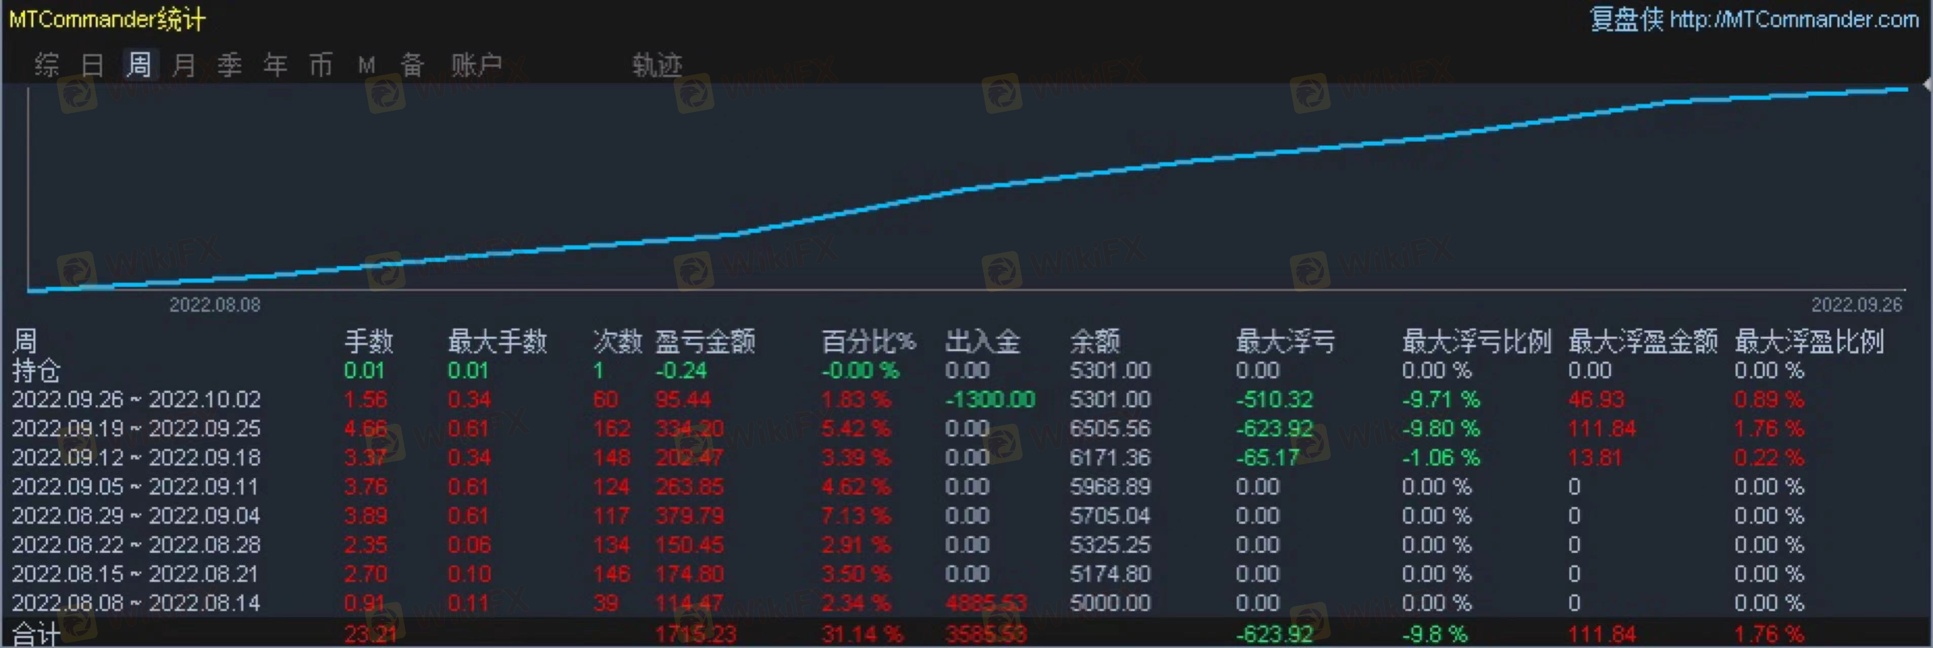Open the 轨迹 trajectory view
This screenshot has width=1933, height=648.
[x=657, y=65]
